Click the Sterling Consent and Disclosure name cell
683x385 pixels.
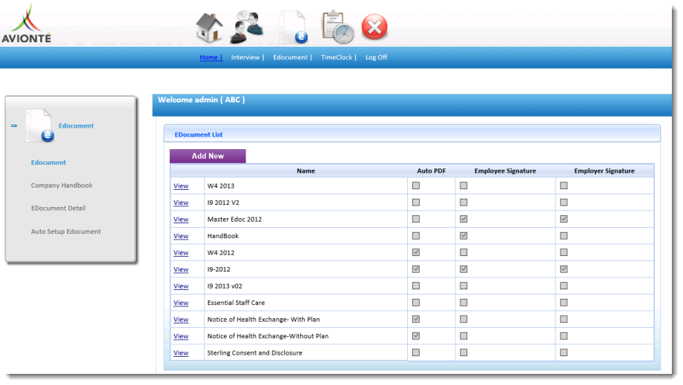[x=306, y=353]
